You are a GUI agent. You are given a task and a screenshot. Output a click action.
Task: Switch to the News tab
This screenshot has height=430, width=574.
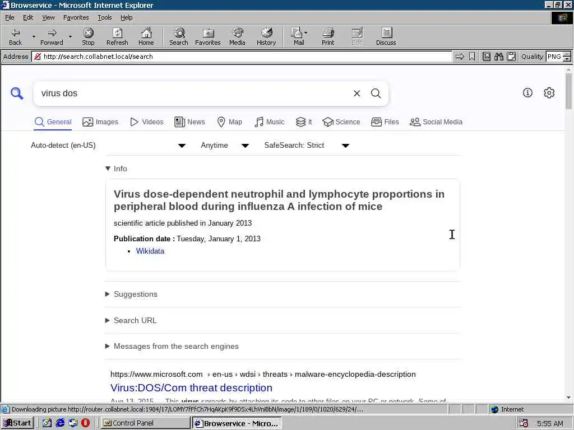pyautogui.click(x=189, y=122)
